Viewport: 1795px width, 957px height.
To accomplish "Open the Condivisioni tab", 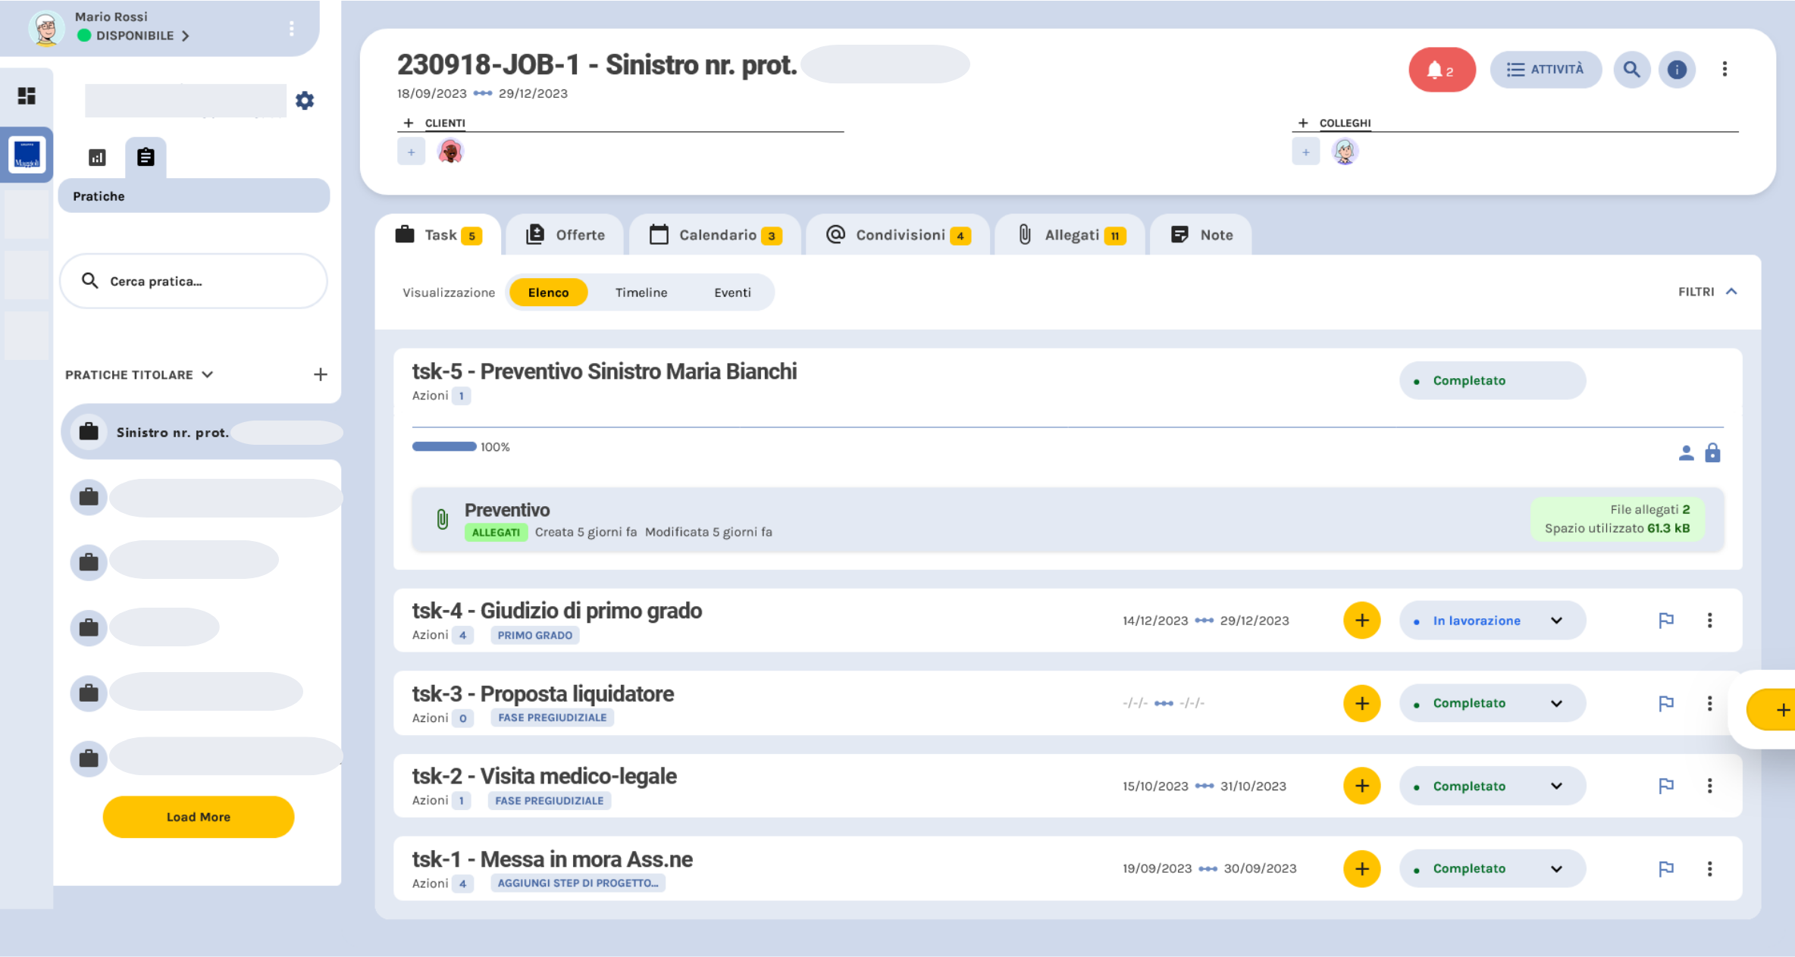I will [x=897, y=235].
